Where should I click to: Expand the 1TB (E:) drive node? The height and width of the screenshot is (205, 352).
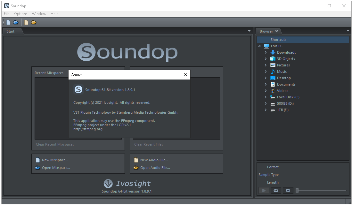click(266, 110)
